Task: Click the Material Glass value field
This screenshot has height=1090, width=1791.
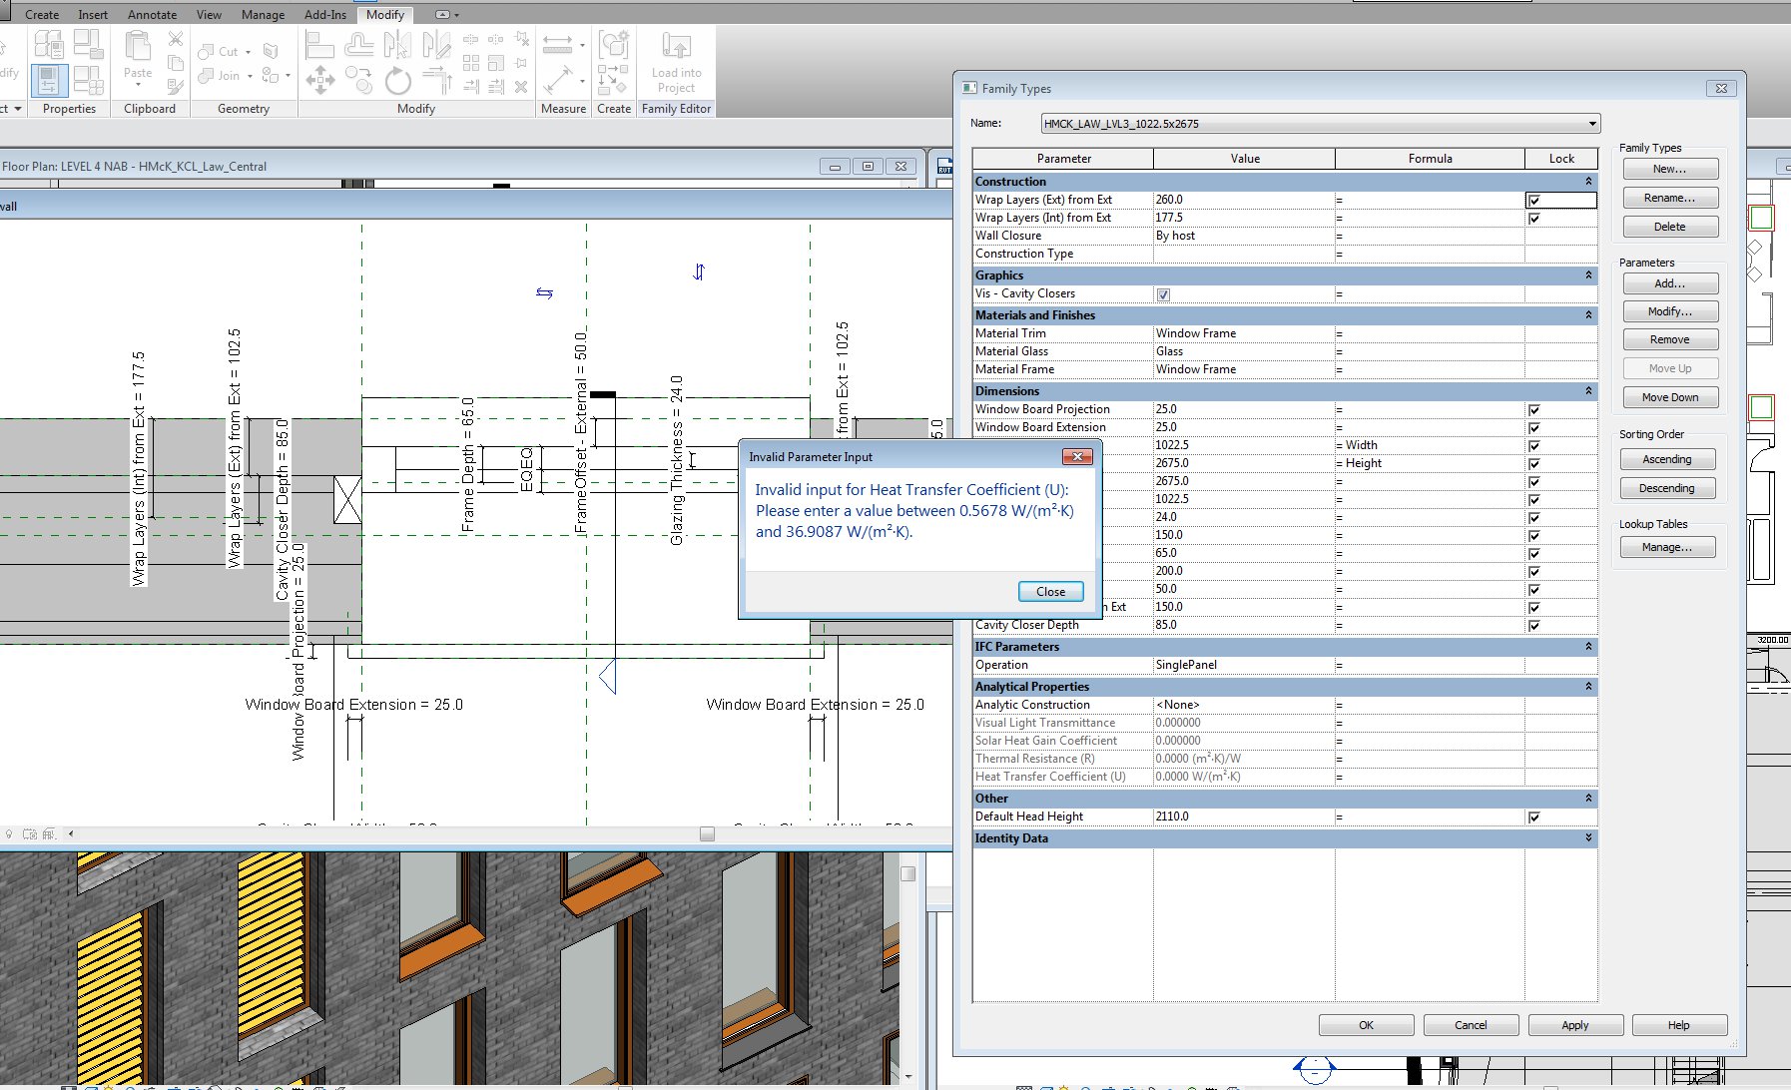Action: pos(1243,351)
